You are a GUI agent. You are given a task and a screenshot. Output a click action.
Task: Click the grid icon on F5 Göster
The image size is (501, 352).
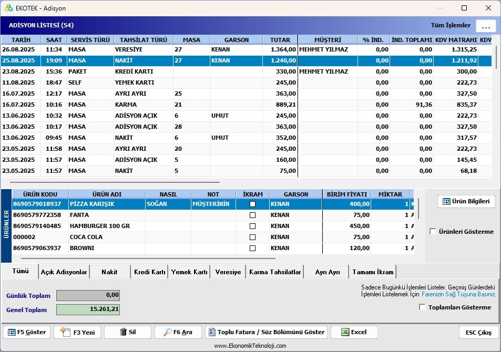coord(12,332)
